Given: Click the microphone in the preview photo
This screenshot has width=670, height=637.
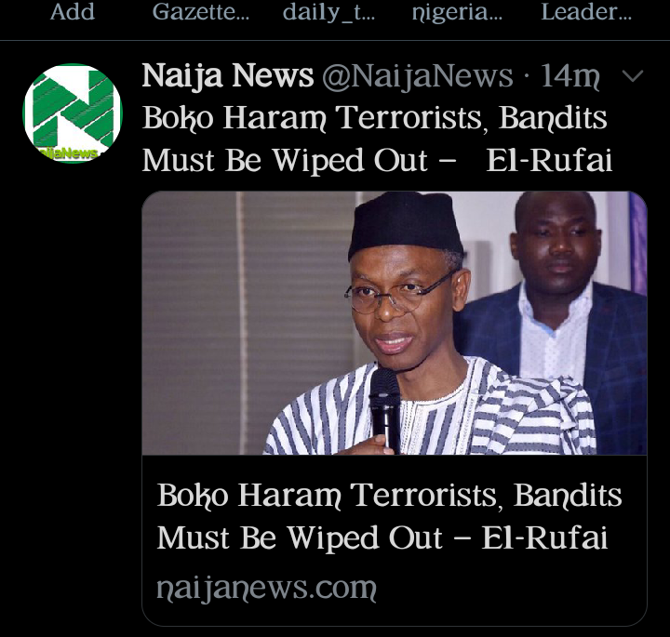Looking at the screenshot, I should pyautogui.click(x=385, y=407).
